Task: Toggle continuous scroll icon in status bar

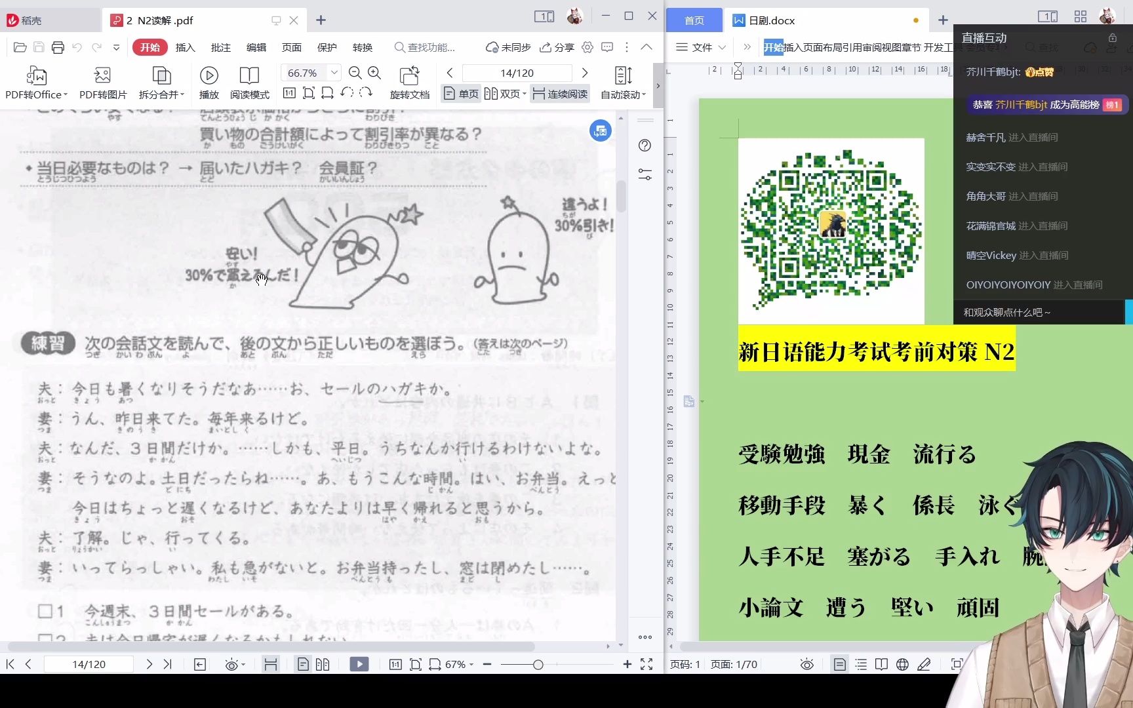Action: [270, 665]
